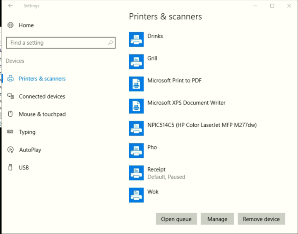Screen dimensions: 298x234
Task: Click the Receipt printer icon
Action: [x=136, y=173]
